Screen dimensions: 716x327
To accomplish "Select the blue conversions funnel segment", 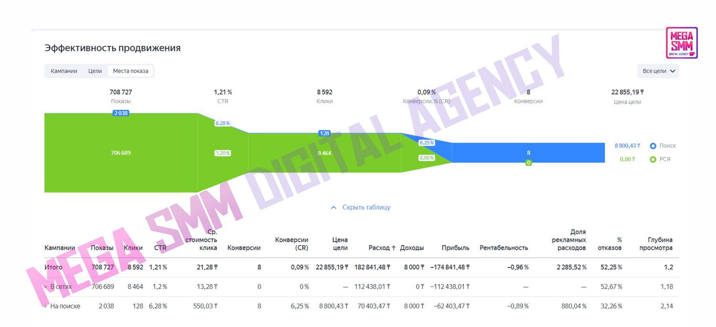I will tap(528, 153).
